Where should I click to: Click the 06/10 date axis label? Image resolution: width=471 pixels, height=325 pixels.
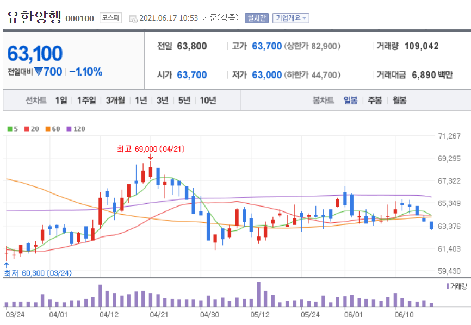404,315
